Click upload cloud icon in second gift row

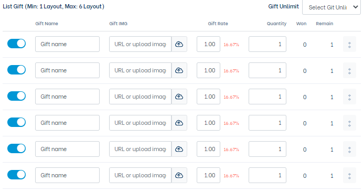[179, 70]
